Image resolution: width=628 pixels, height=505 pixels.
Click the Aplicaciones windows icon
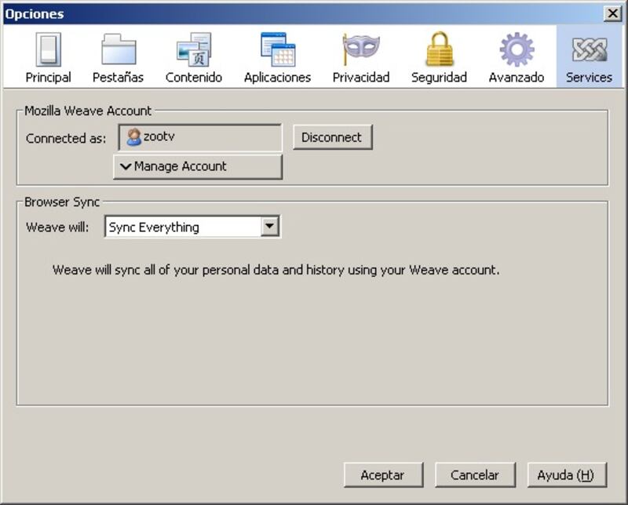coord(277,49)
